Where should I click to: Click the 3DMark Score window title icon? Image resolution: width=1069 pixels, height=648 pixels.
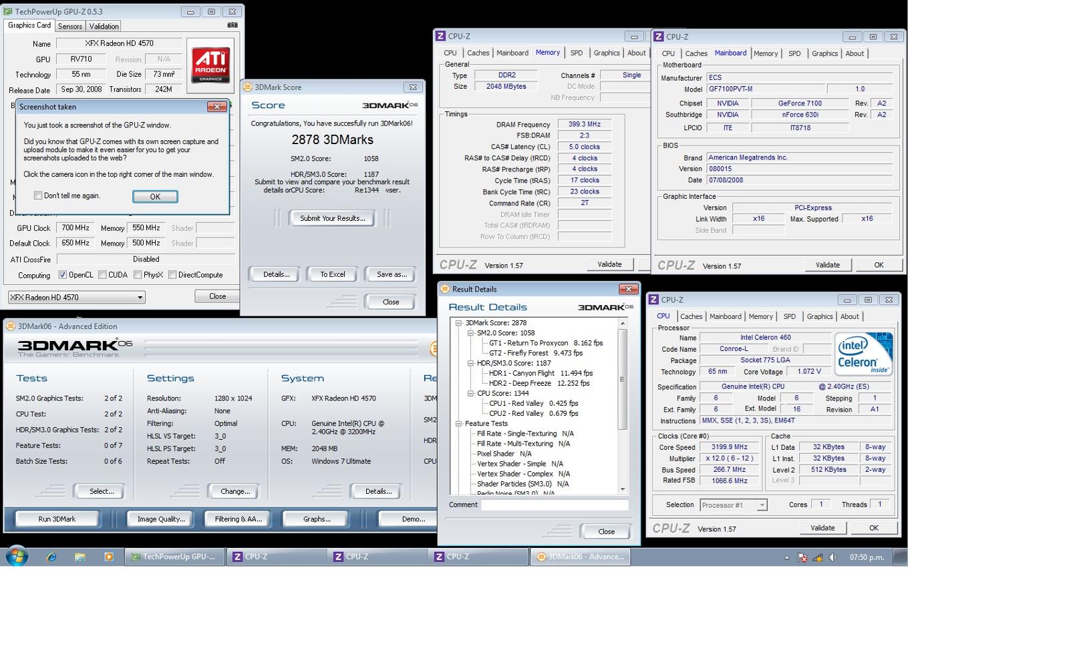coord(248,87)
